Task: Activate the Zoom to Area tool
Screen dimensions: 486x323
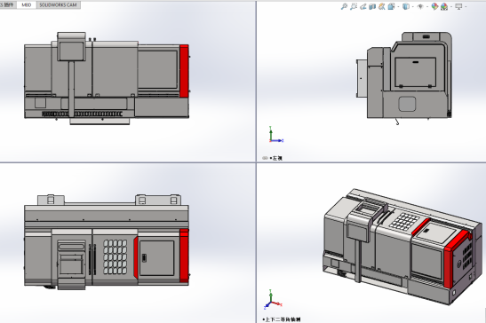Action: point(354,6)
